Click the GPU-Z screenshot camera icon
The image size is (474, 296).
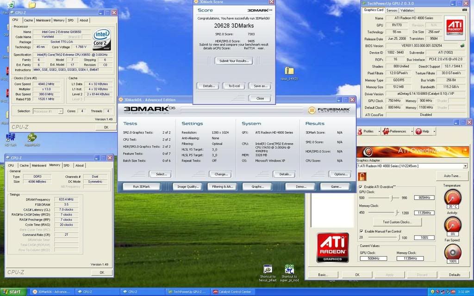(465, 10)
